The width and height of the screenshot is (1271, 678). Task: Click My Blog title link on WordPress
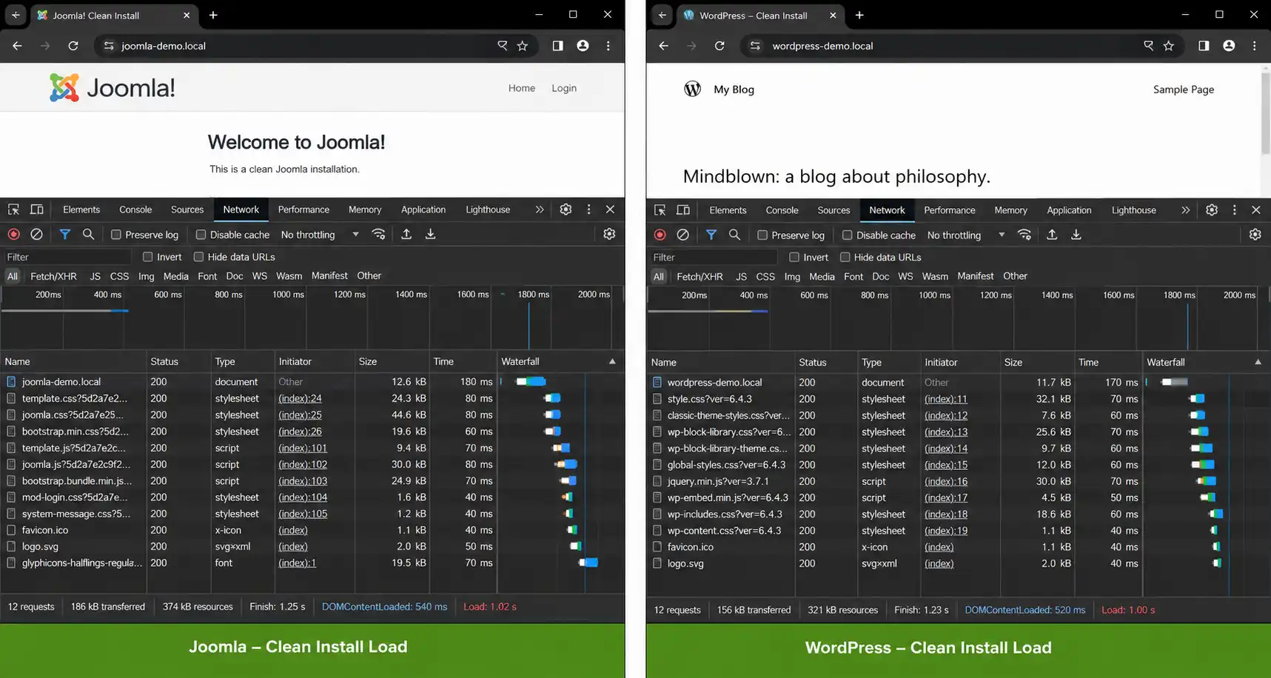point(734,90)
